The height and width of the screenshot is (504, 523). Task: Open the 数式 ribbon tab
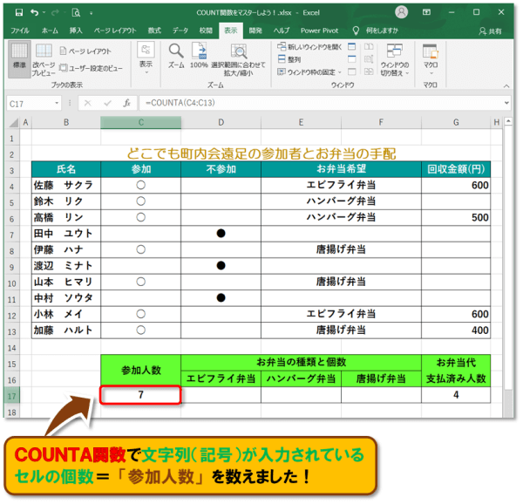click(x=154, y=31)
